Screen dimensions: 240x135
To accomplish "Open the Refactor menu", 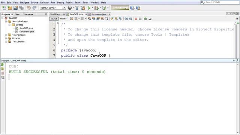I will [44, 3].
